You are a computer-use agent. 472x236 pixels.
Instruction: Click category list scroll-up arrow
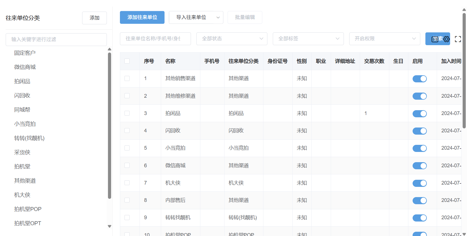109,49
